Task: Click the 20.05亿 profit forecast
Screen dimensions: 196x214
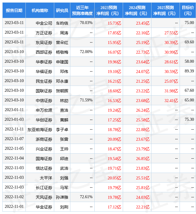Action: point(114,178)
